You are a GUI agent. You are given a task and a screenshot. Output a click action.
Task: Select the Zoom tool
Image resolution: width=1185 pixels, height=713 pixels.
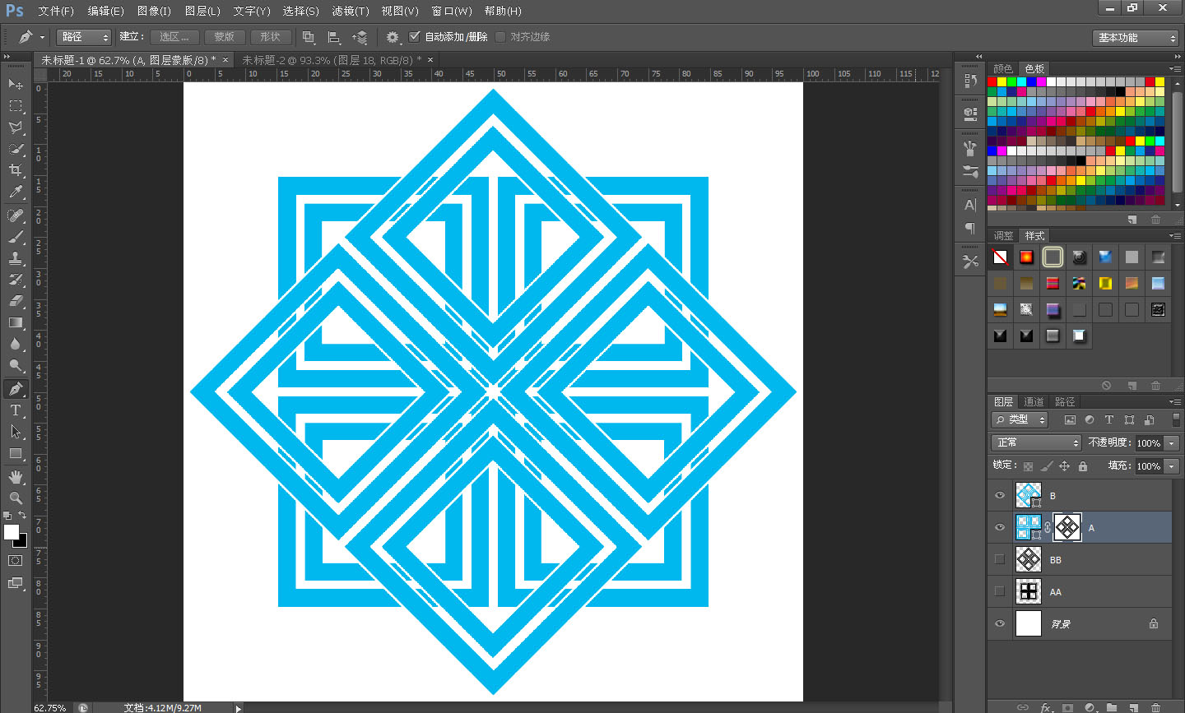tap(16, 498)
